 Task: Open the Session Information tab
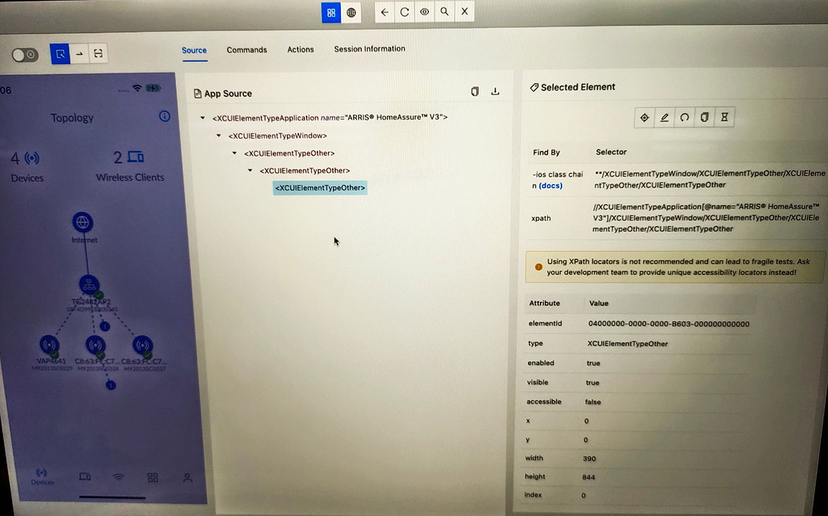click(370, 49)
